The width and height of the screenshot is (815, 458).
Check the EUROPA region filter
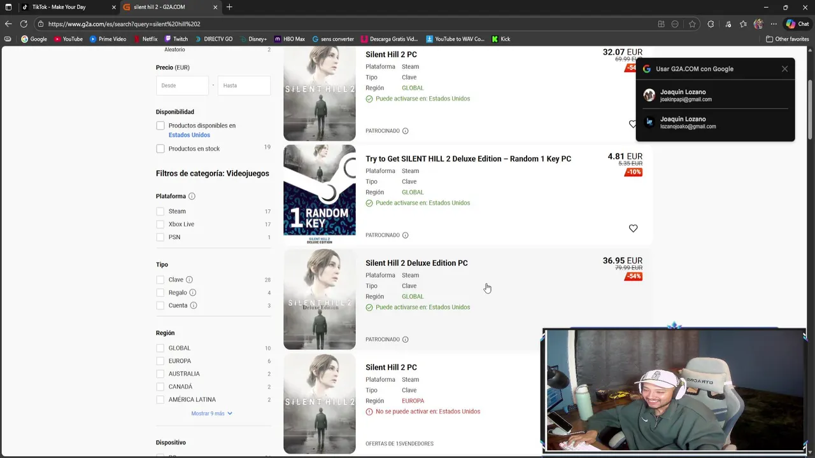click(160, 361)
